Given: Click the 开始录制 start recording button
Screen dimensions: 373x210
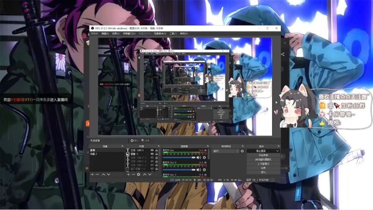Looking at the screenshot, I should tap(263, 155).
